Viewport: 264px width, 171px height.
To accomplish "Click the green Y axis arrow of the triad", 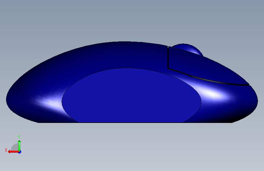I will point(19,145).
